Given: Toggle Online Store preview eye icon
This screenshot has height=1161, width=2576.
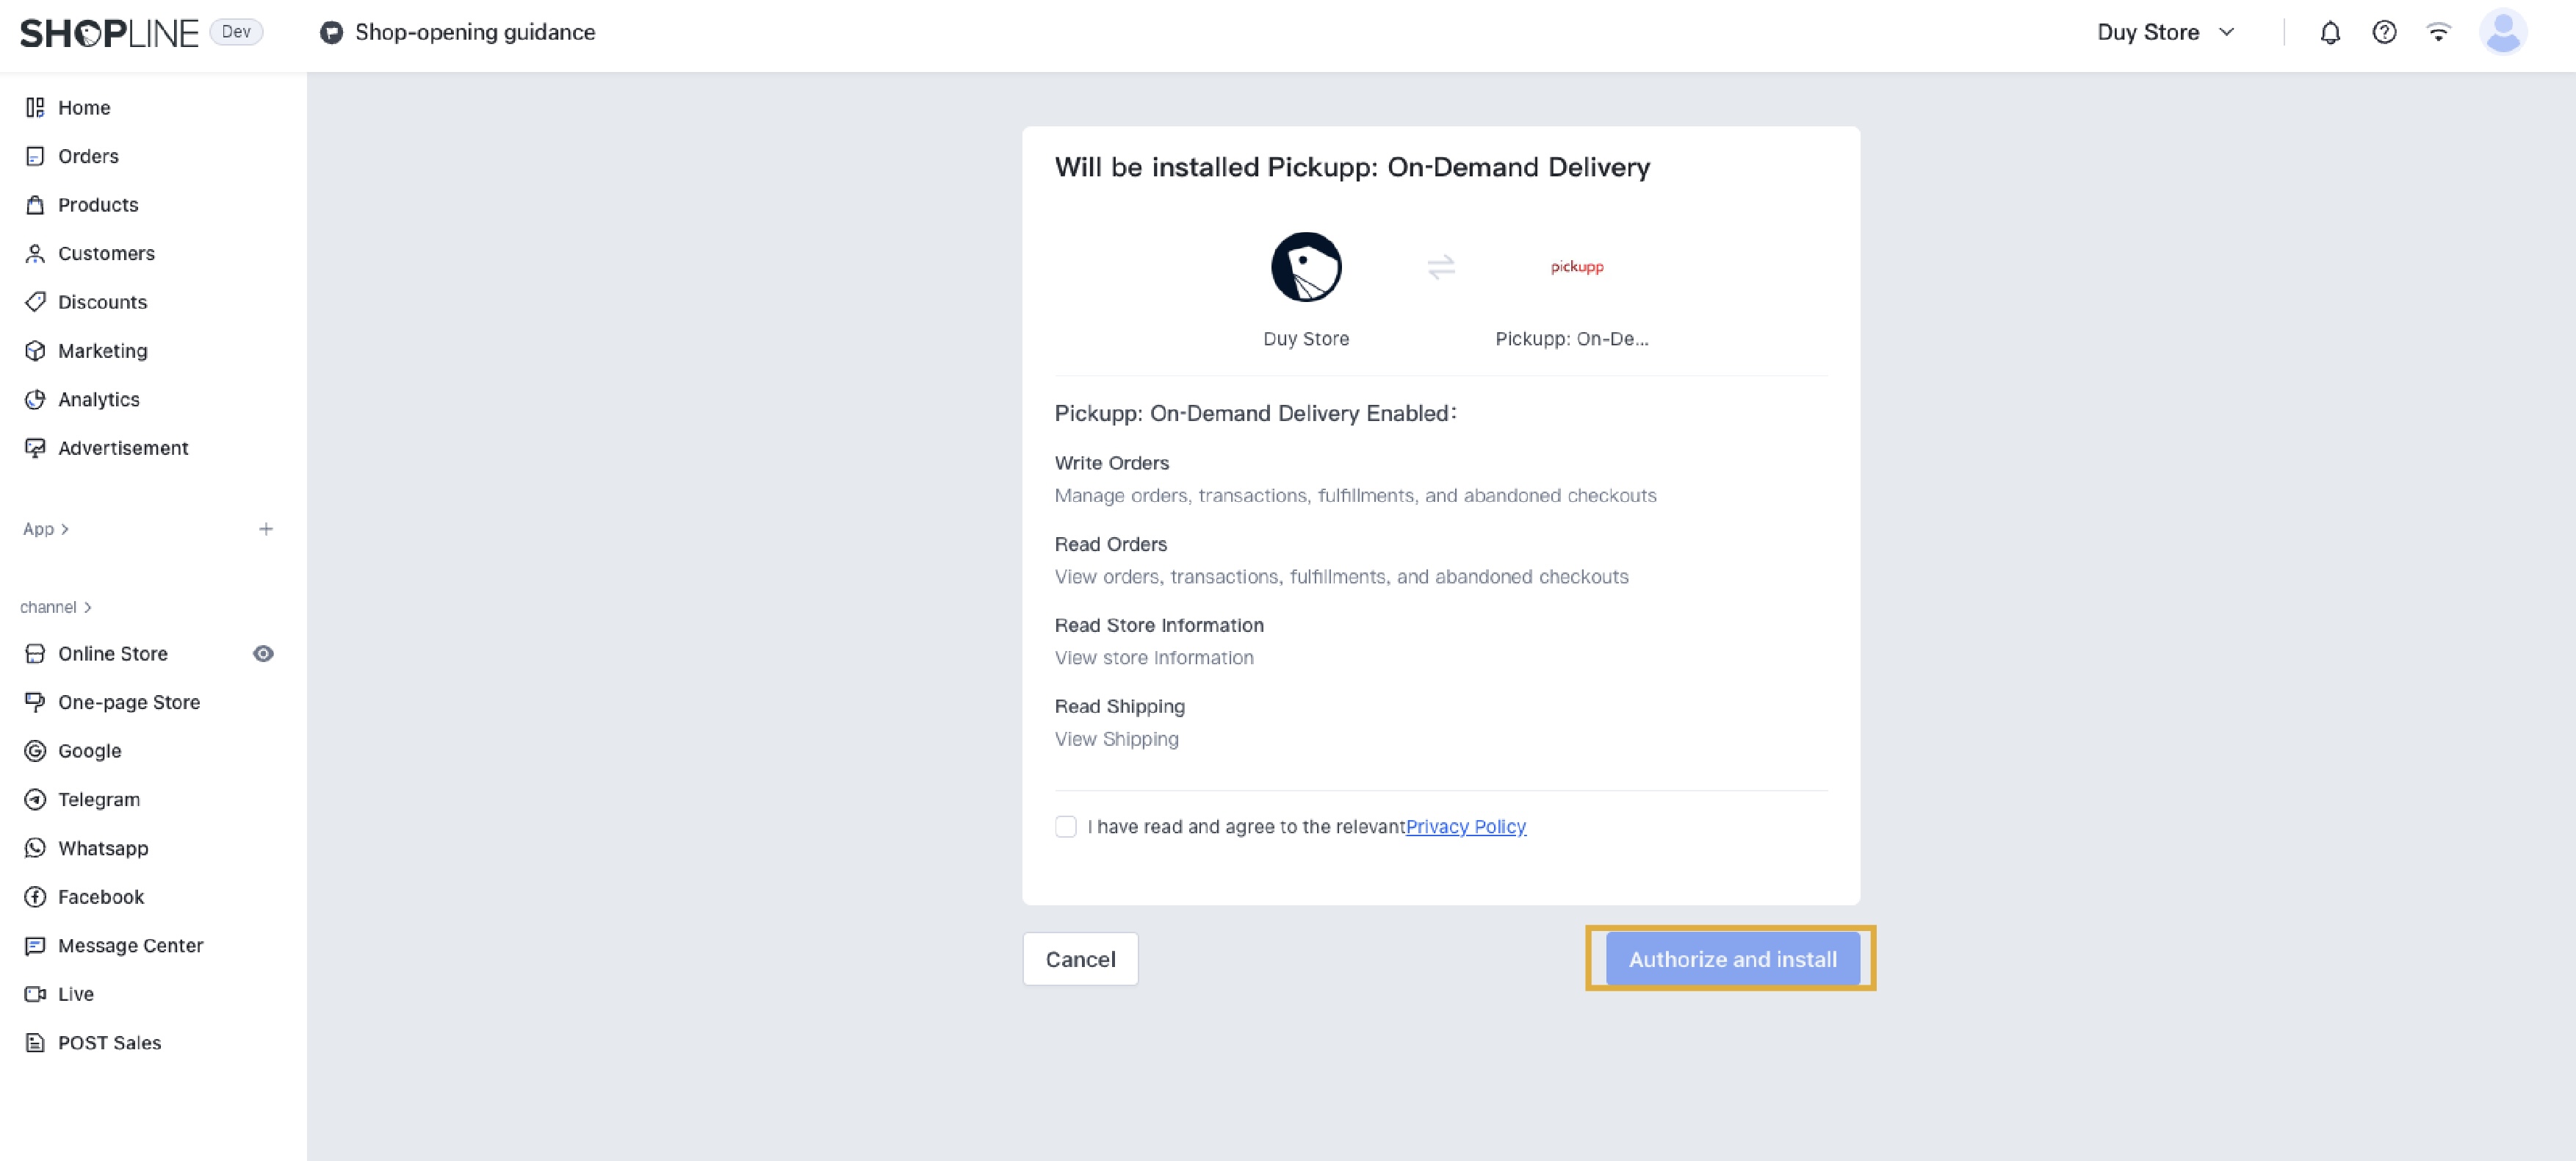Looking at the screenshot, I should 263,653.
